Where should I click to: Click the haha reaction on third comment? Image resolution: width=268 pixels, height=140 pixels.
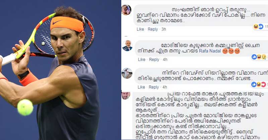pos(259,84)
